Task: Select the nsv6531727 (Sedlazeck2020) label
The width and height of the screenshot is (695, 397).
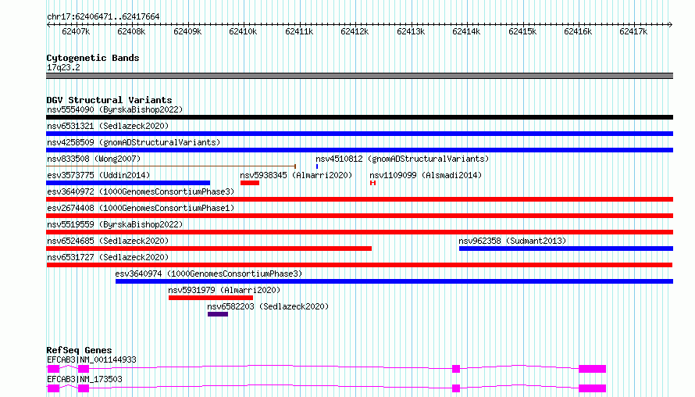Action: pyautogui.click(x=108, y=257)
